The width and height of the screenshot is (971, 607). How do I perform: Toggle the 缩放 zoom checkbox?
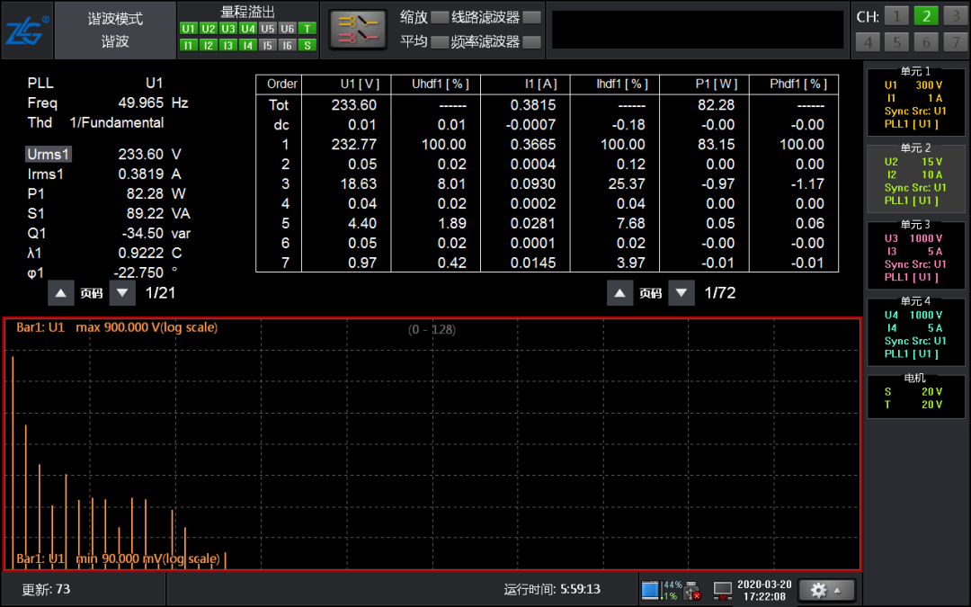coord(440,17)
